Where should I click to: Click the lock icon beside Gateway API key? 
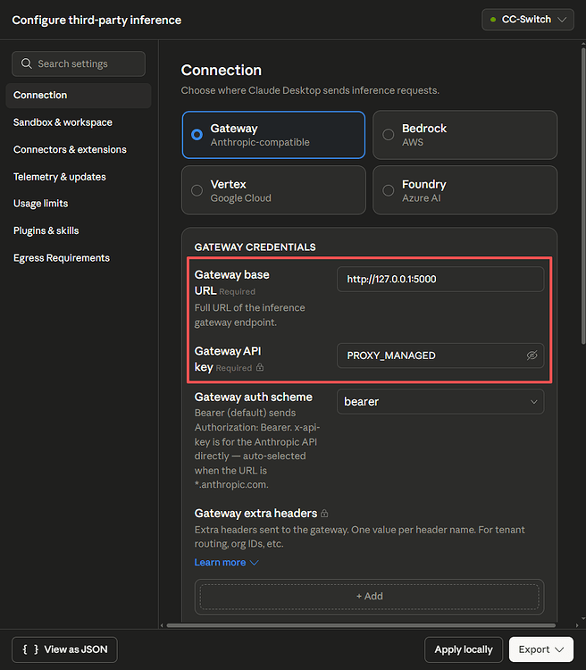tap(260, 367)
